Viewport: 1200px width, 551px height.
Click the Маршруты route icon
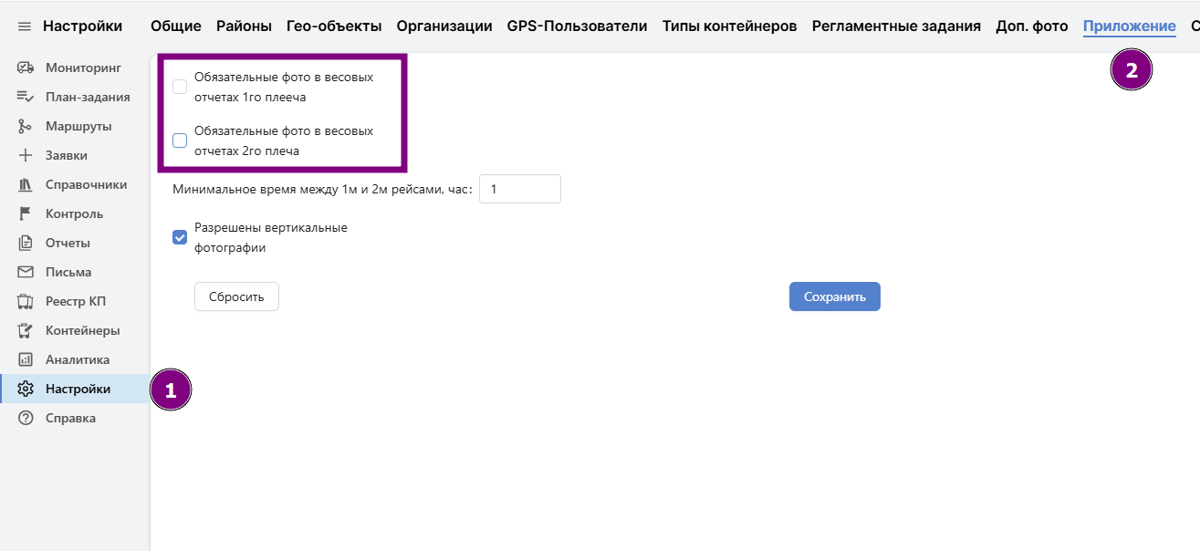point(26,126)
